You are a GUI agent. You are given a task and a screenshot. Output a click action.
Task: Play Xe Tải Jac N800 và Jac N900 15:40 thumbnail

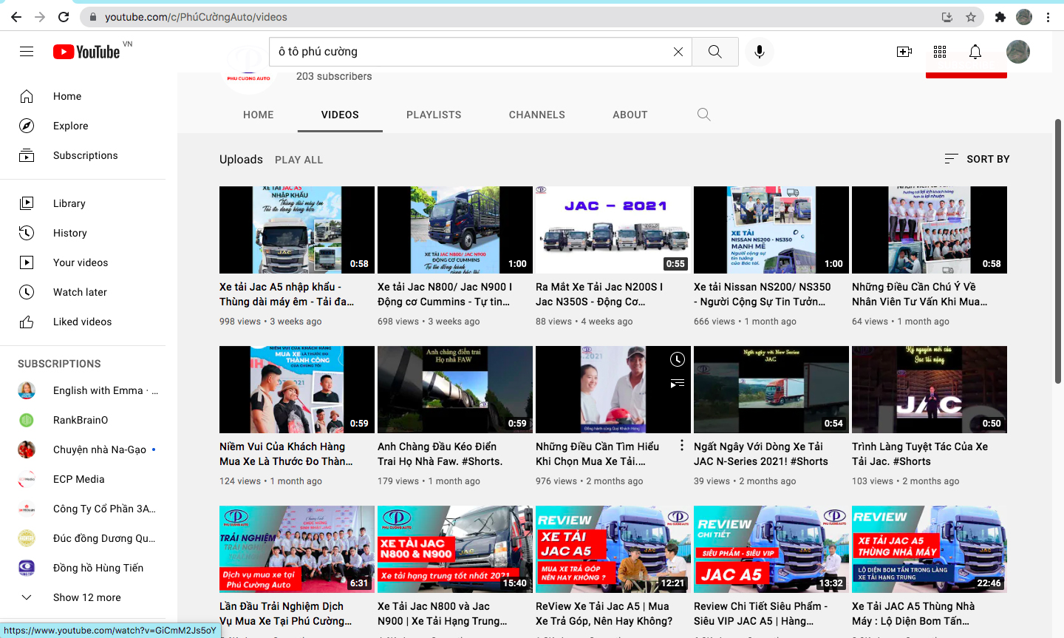pyautogui.click(x=455, y=549)
